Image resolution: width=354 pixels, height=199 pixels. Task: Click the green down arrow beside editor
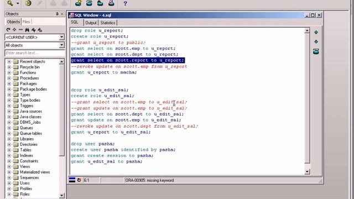[316, 42]
